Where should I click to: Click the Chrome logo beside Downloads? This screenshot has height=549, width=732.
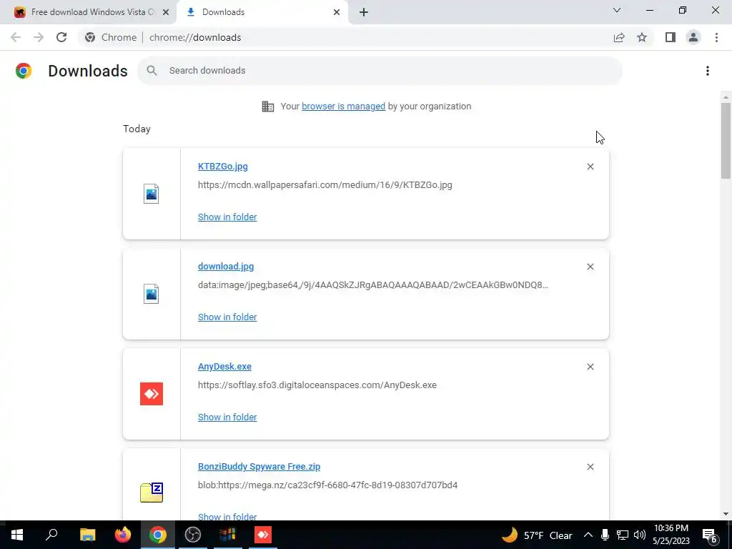tap(24, 71)
